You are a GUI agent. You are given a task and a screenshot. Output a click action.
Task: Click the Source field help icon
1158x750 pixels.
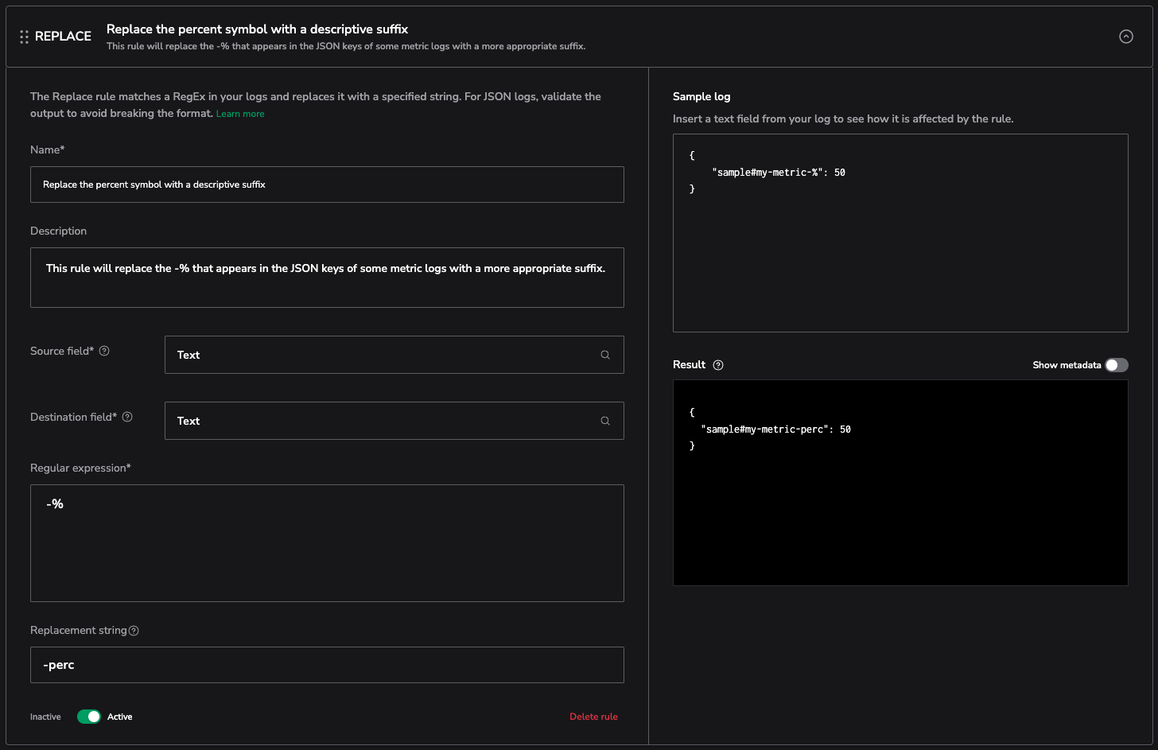pyautogui.click(x=104, y=351)
